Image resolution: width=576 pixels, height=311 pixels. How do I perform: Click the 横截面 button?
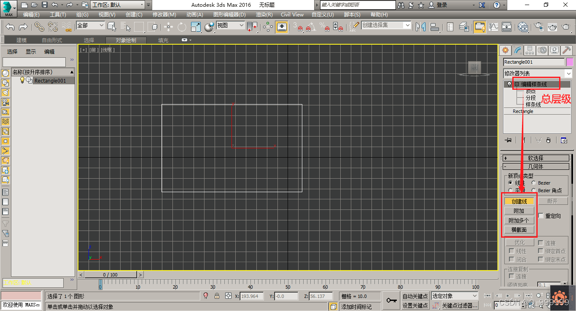[519, 230]
